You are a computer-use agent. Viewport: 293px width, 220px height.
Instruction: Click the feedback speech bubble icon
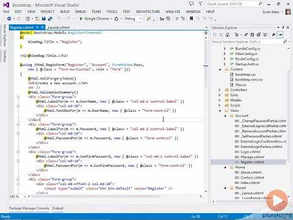pos(192,4)
